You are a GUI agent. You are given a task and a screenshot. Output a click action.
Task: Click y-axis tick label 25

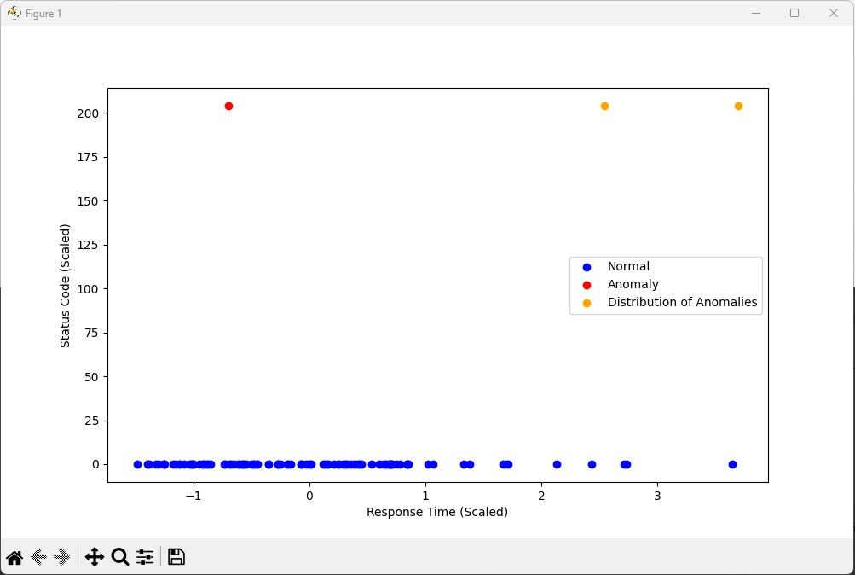click(x=91, y=421)
